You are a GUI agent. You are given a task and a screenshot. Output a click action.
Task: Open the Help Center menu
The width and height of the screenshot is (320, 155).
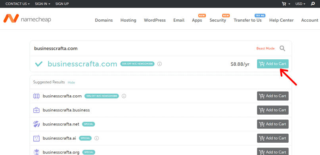[282, 20]
